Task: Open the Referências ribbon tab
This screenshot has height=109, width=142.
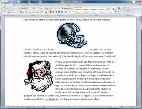Action: [x=37, y=5]
